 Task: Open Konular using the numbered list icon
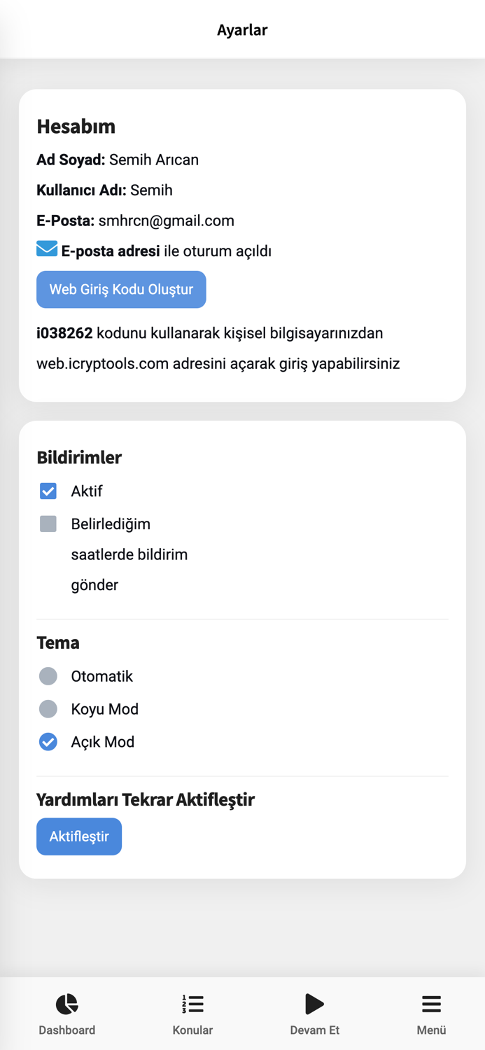(190, 1004)
